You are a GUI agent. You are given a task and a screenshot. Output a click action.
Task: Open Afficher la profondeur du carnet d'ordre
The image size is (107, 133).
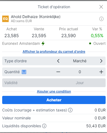[x=54, y=52]
